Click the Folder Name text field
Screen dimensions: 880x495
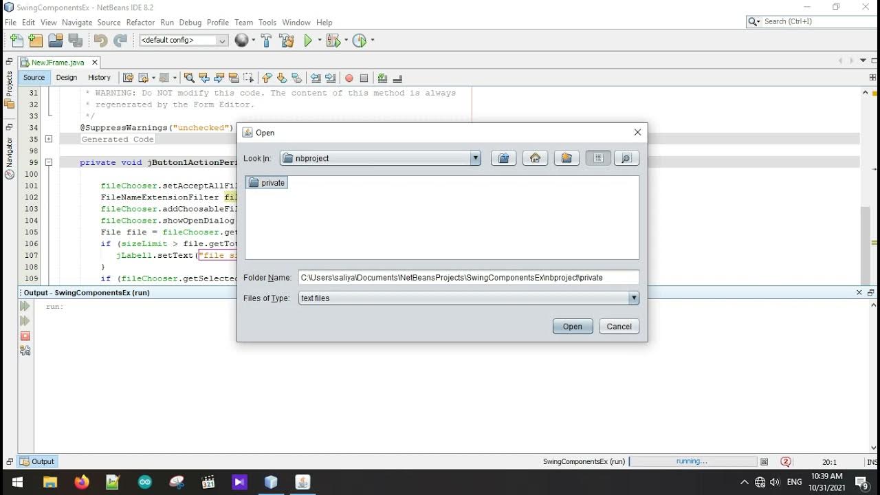tap(468, 278)
